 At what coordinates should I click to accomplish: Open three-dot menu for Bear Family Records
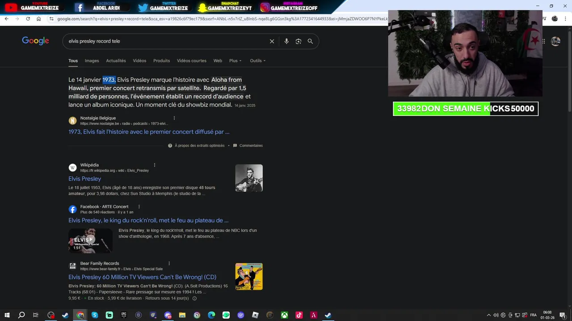point(169,263)
